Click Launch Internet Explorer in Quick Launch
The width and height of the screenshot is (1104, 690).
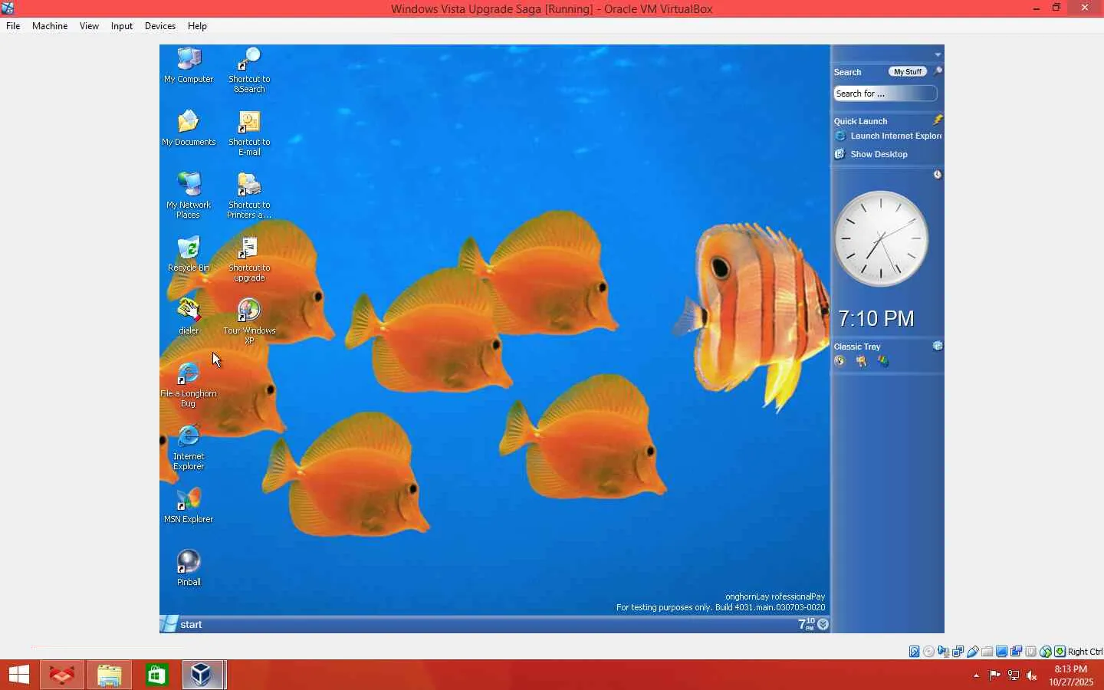click(x=888, y=136)
